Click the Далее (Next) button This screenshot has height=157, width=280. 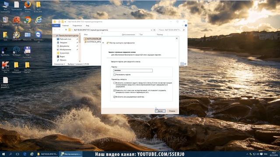coord(160,111)
